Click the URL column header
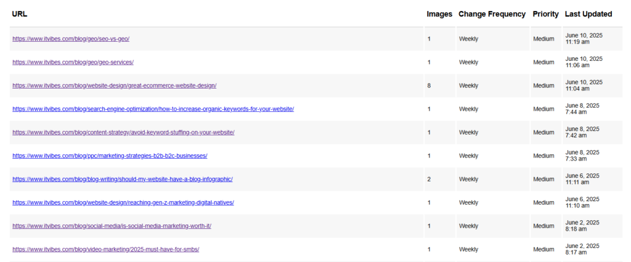Image resolution: width=631 pixels, height=262 pixels. coord(20,14)
